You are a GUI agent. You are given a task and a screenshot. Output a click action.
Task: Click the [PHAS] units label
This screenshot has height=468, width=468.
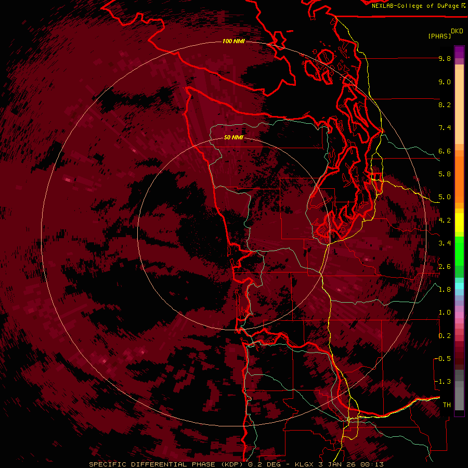pyautogui.click(x=439, y=36)
